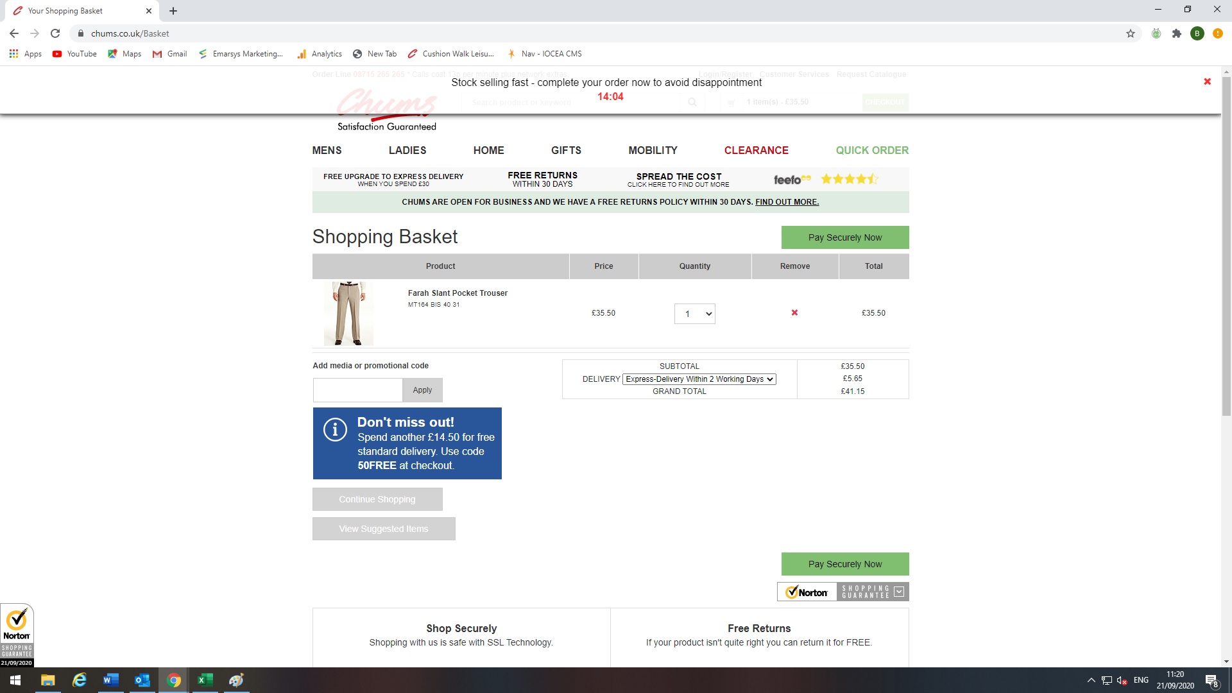Click the bottom Pay Securely Now button
The height and width of the screenshot is (693, 1232).
(x=845, y=564)
